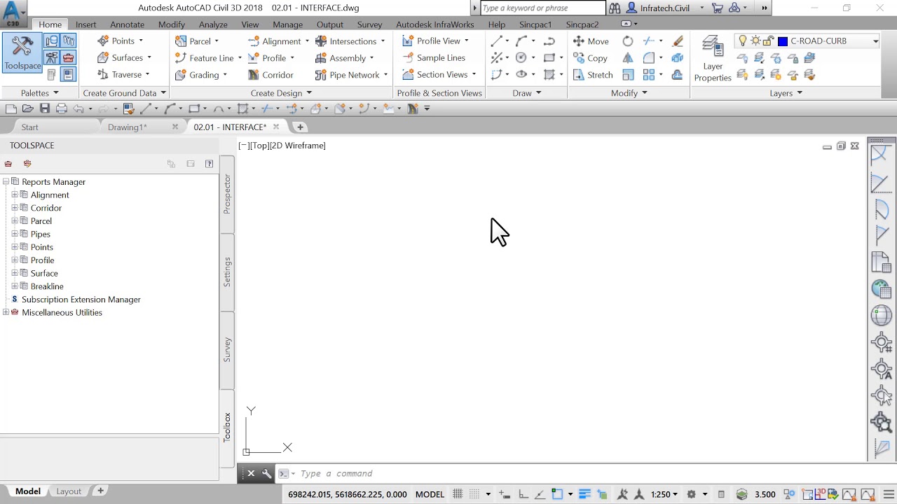Expand Miscellaneous Utilities node
The width and height of the screenshot is (897, 504).
[x=6, y=312]
